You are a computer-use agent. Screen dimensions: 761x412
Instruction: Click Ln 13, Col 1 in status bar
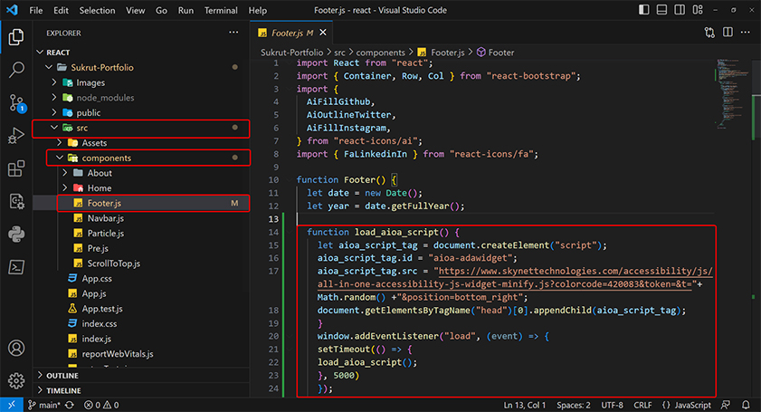click(x=525, y=405)
